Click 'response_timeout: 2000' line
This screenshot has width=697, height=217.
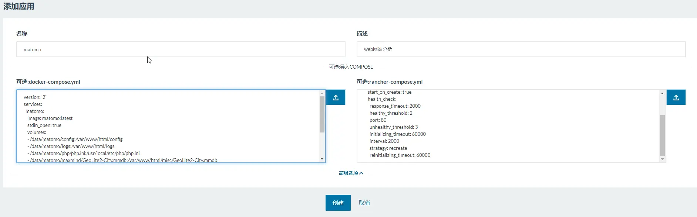395,106
